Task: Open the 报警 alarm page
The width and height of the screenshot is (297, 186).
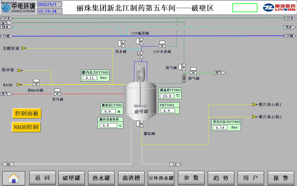Action: coord(281,178)
